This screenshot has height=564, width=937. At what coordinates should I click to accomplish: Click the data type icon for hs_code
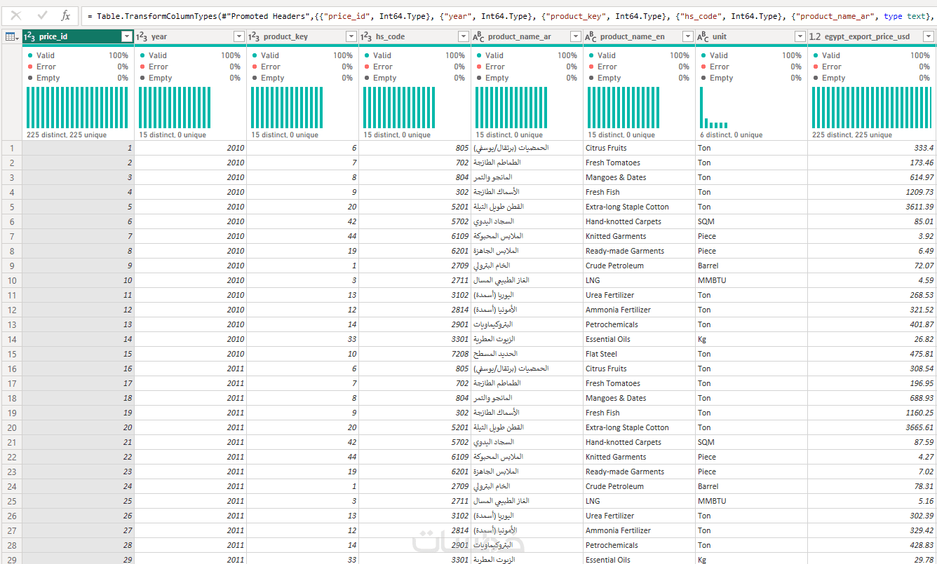pyautogui.click(x=366, y=36)
